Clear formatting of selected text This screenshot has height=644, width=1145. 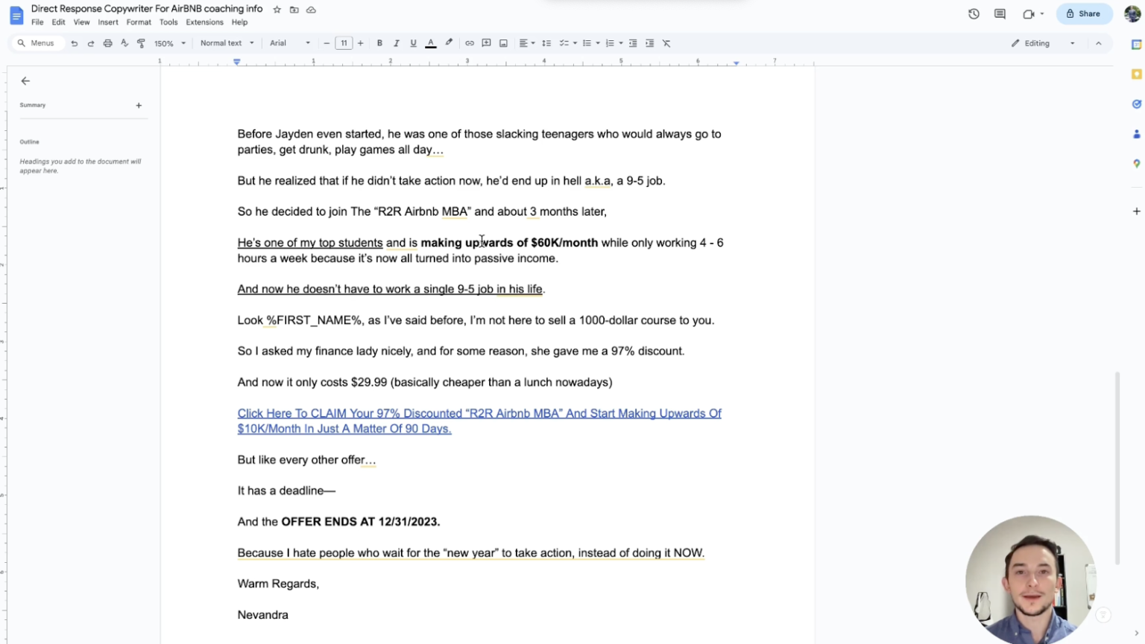click(666, 42)
